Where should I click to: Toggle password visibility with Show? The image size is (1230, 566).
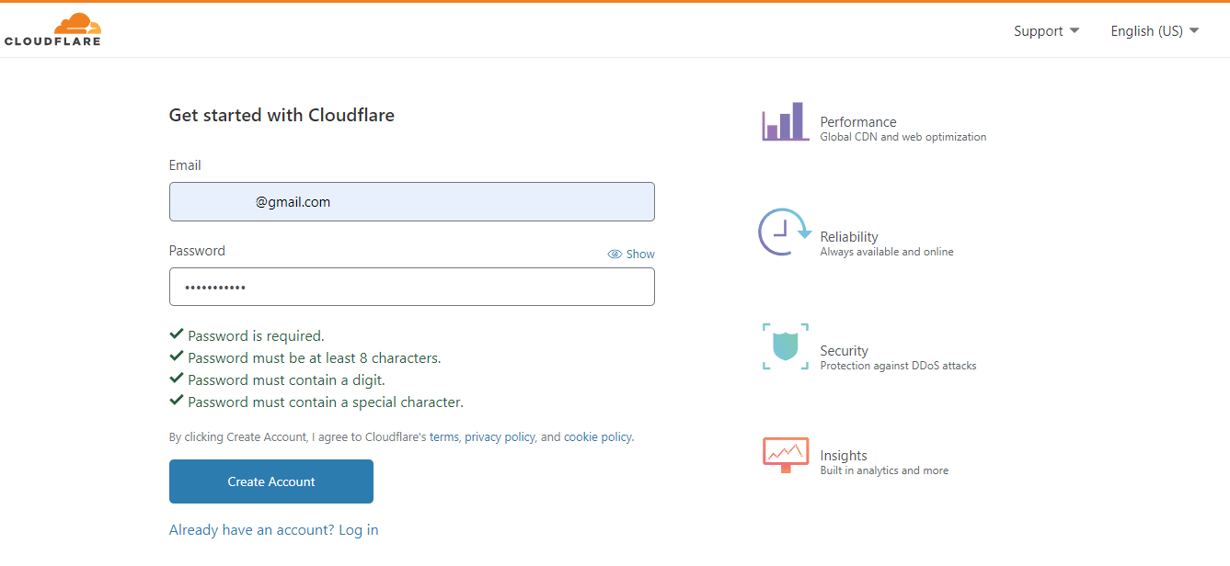pos(640,255)
